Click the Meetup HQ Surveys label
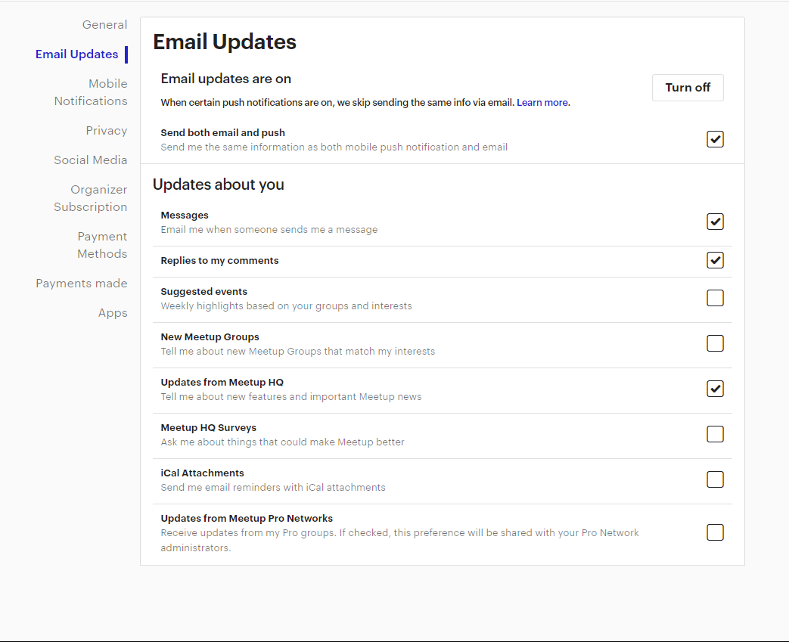The image size is (789, 642). 208,428
